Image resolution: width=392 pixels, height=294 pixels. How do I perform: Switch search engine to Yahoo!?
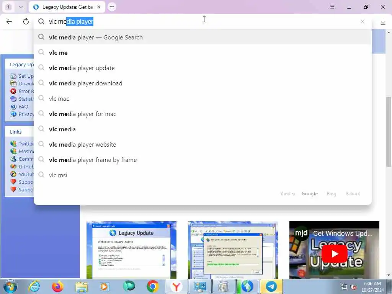coord(353,194)
